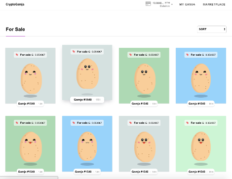The width and height of the screenshot is (232, 179).
Task: Click price tag icon on green tongue-out potato card
Action: click(x=17, y=123)
